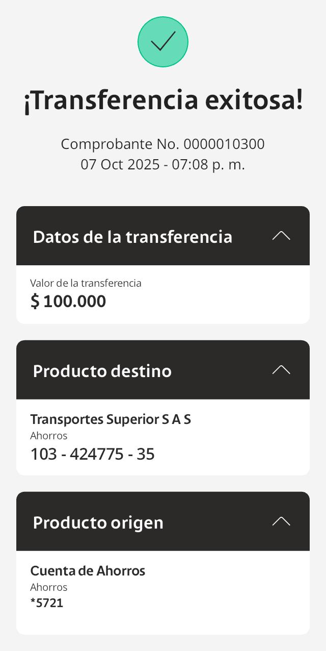Click the Cuenta de Ahorros origin name
Viewport: 326px width, 651px height.
[x=88, y=571]
